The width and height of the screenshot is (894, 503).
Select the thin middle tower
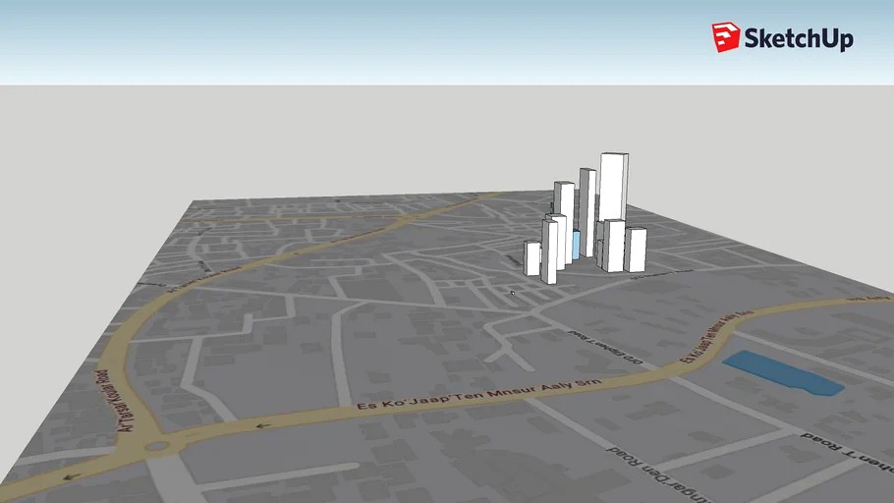point(587,212)
